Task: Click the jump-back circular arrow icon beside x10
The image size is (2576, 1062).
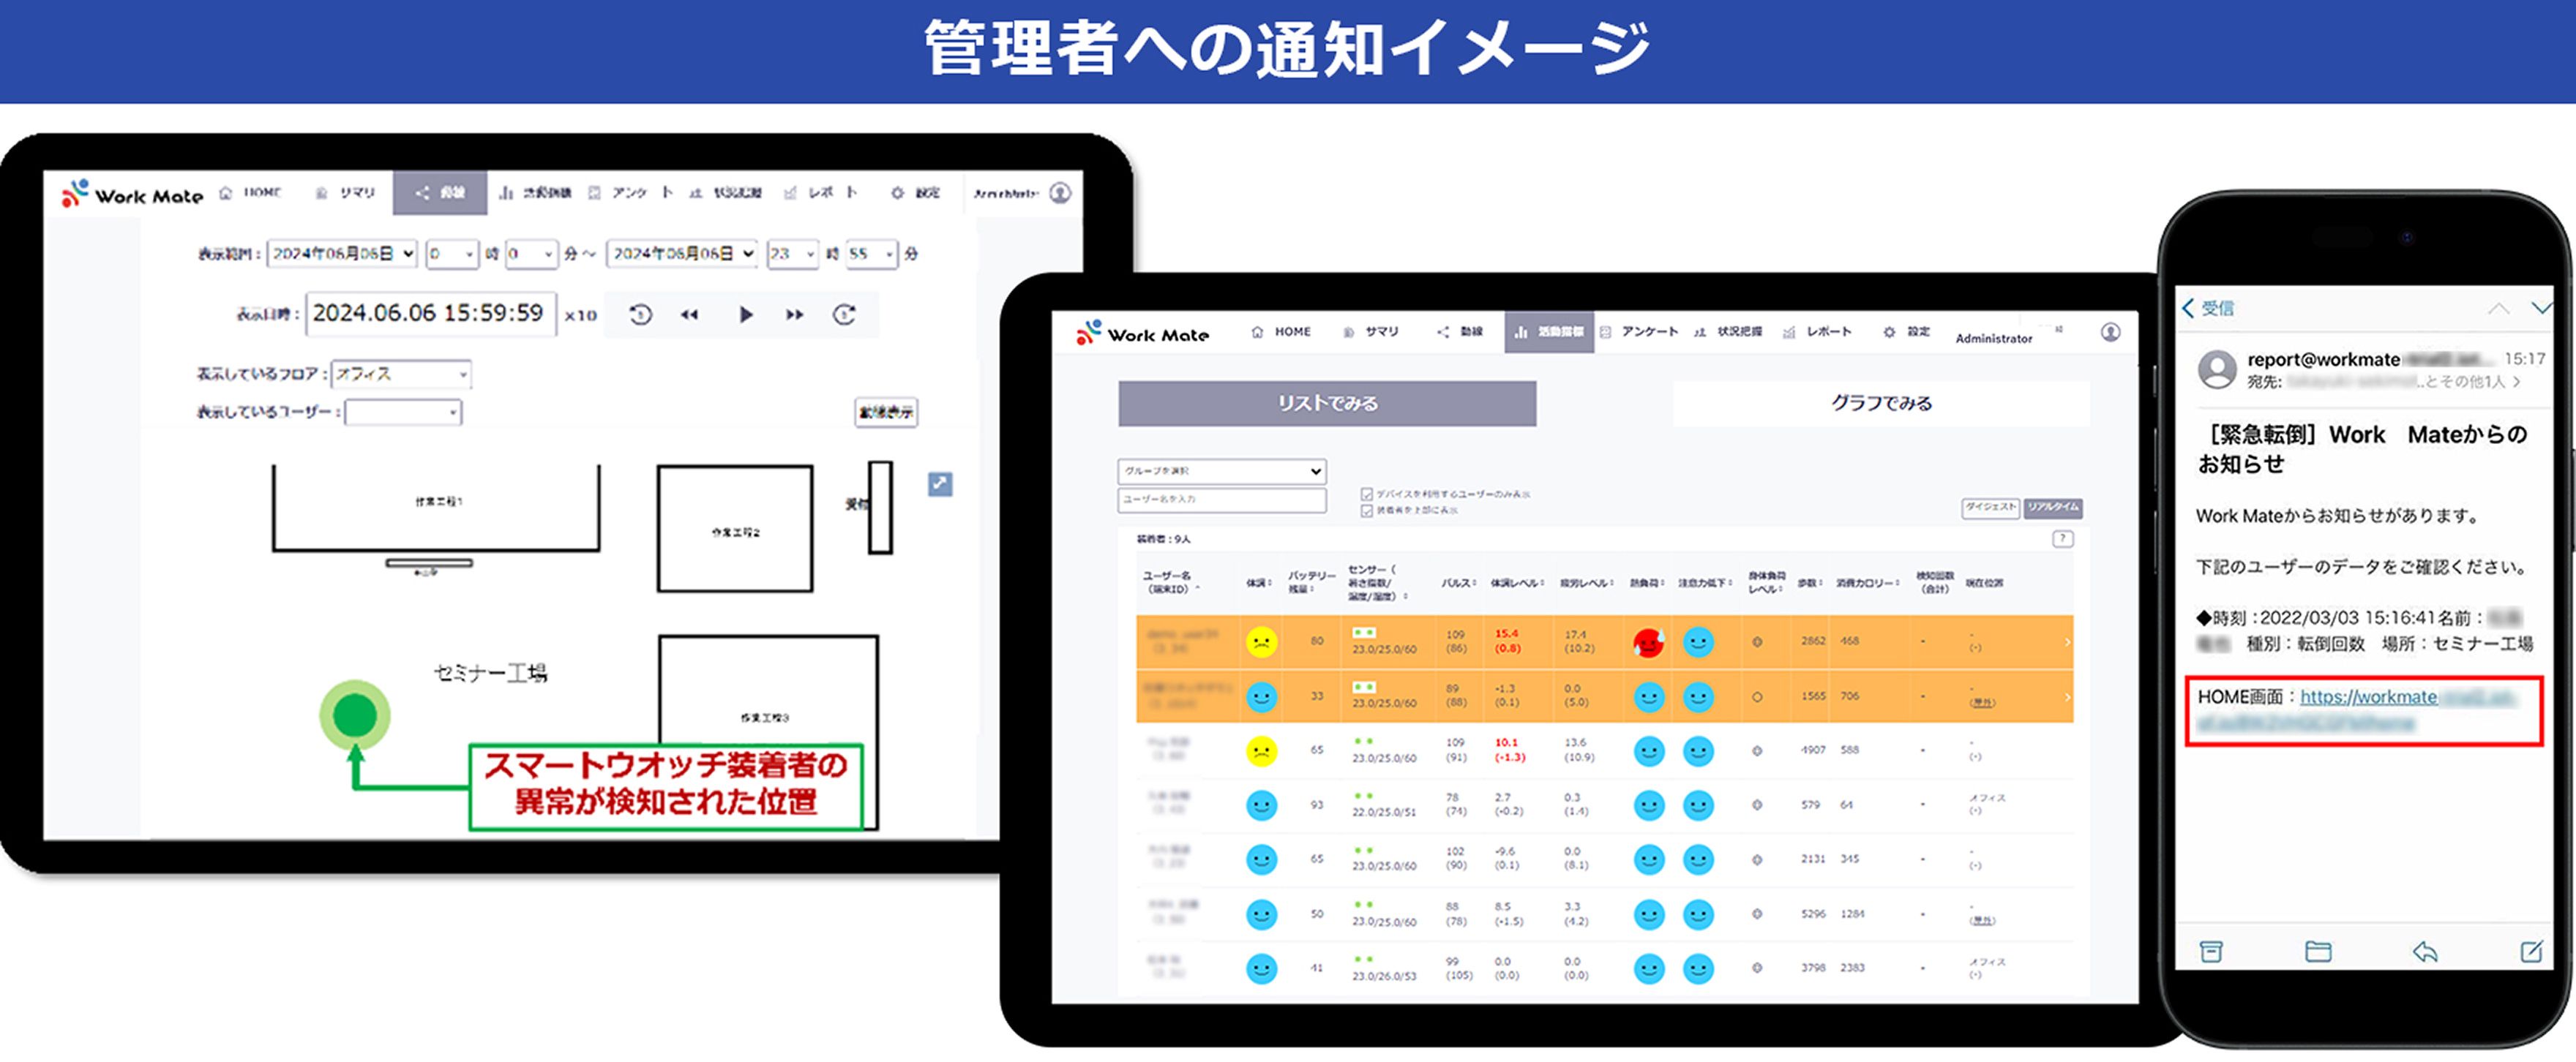Action: (641, 315)
